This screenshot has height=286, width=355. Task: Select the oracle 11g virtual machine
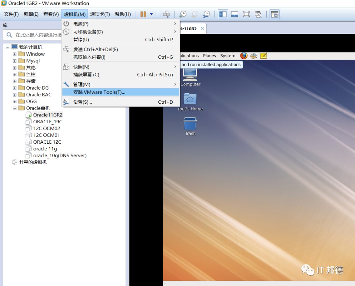(45, 149)
